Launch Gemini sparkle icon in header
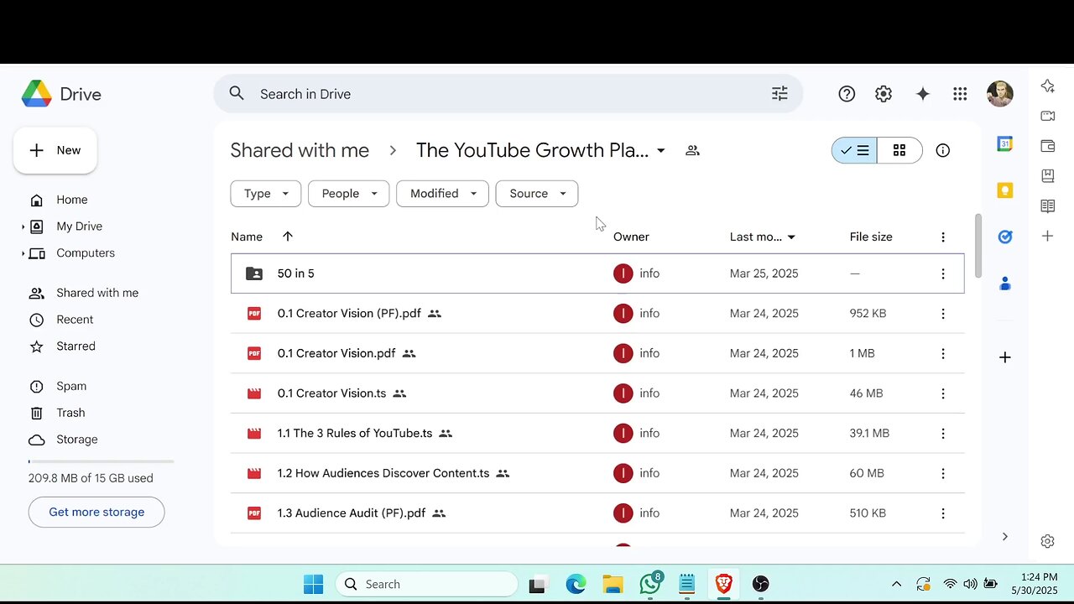The height and width of the screenshot is (604, 1074). tap(922, 94)
